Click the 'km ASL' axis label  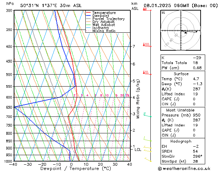coord(135,6)
